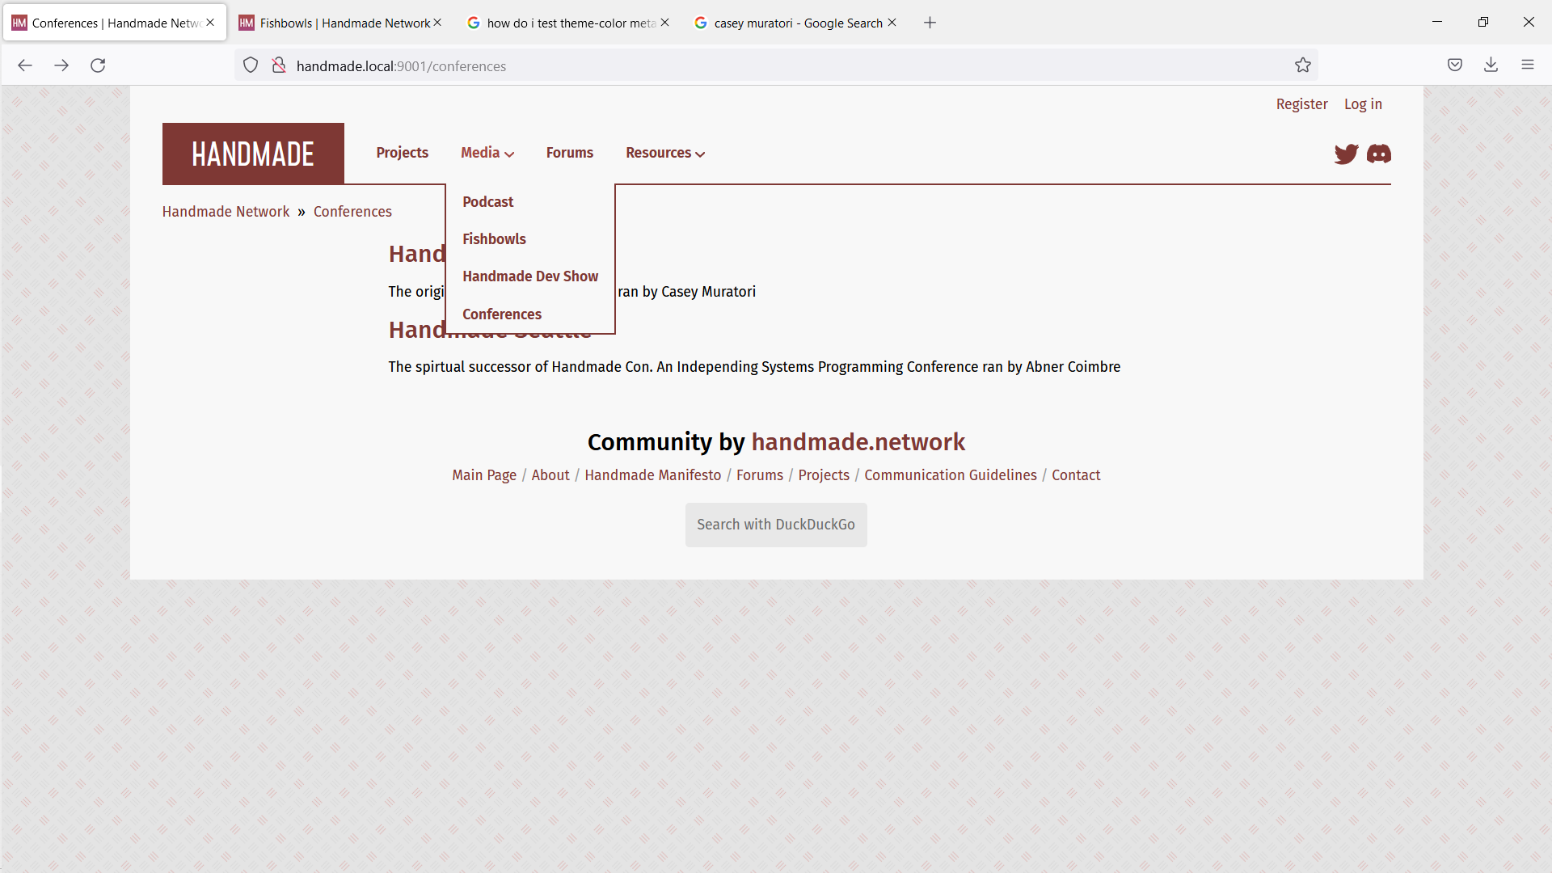
Task: Restore down the browser window
Action: click(1482, 22)
